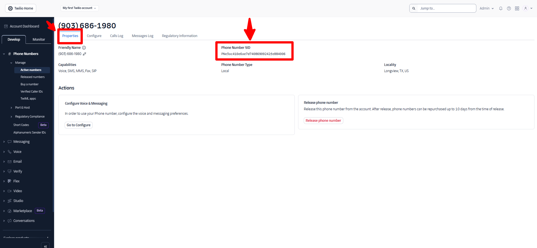537x248 pixels.
Task: Open Buy a number in sidebar
Action: pyautogui.click(x=29, y=84)
